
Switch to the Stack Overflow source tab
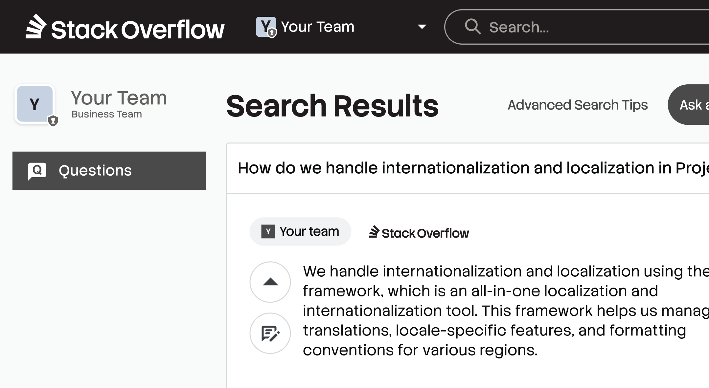(419, 232)
